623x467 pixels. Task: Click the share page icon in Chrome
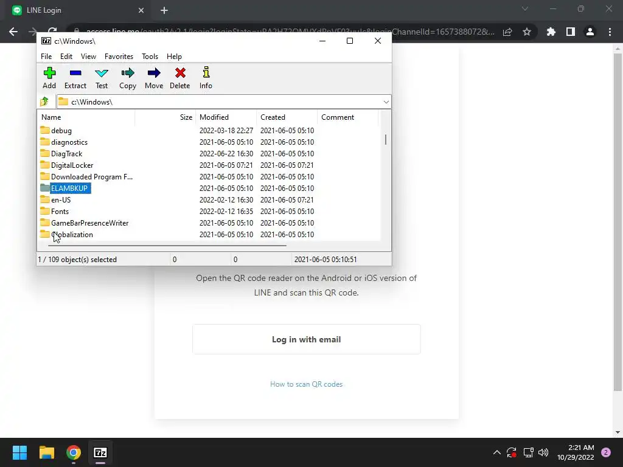(507, 32)
